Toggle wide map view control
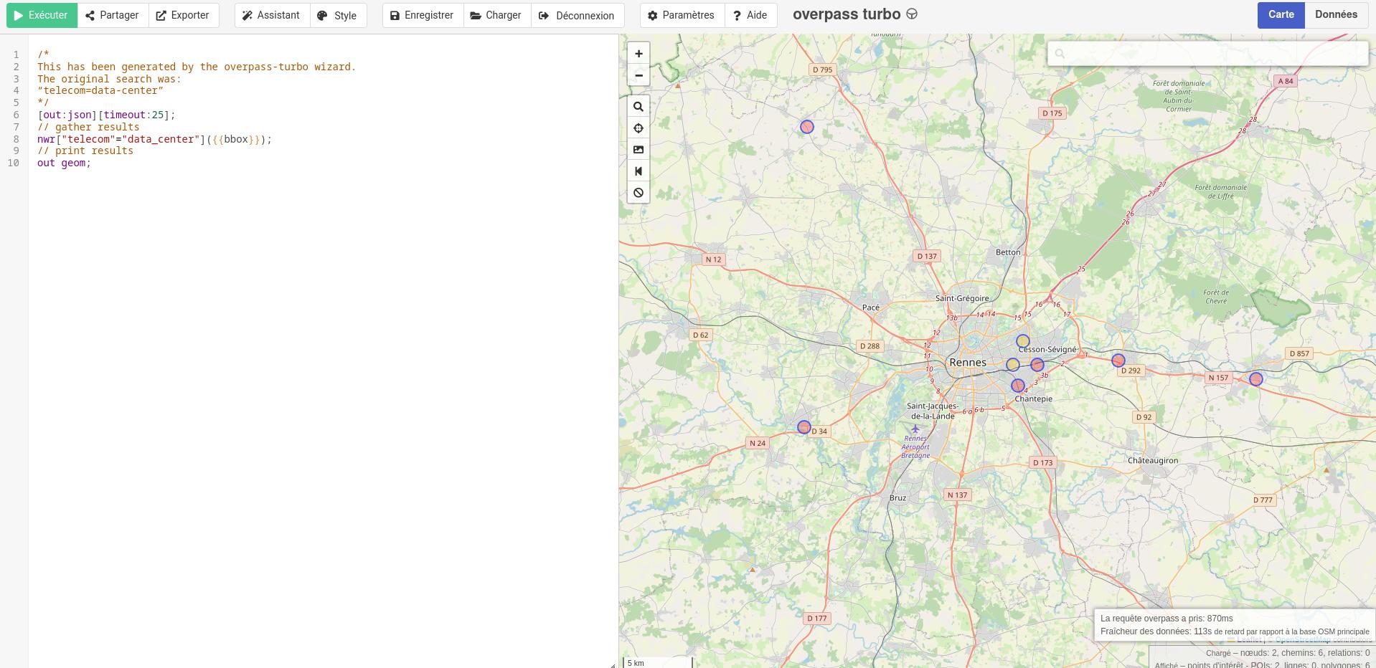1376x668 pixels. click(x=638, y=171)
